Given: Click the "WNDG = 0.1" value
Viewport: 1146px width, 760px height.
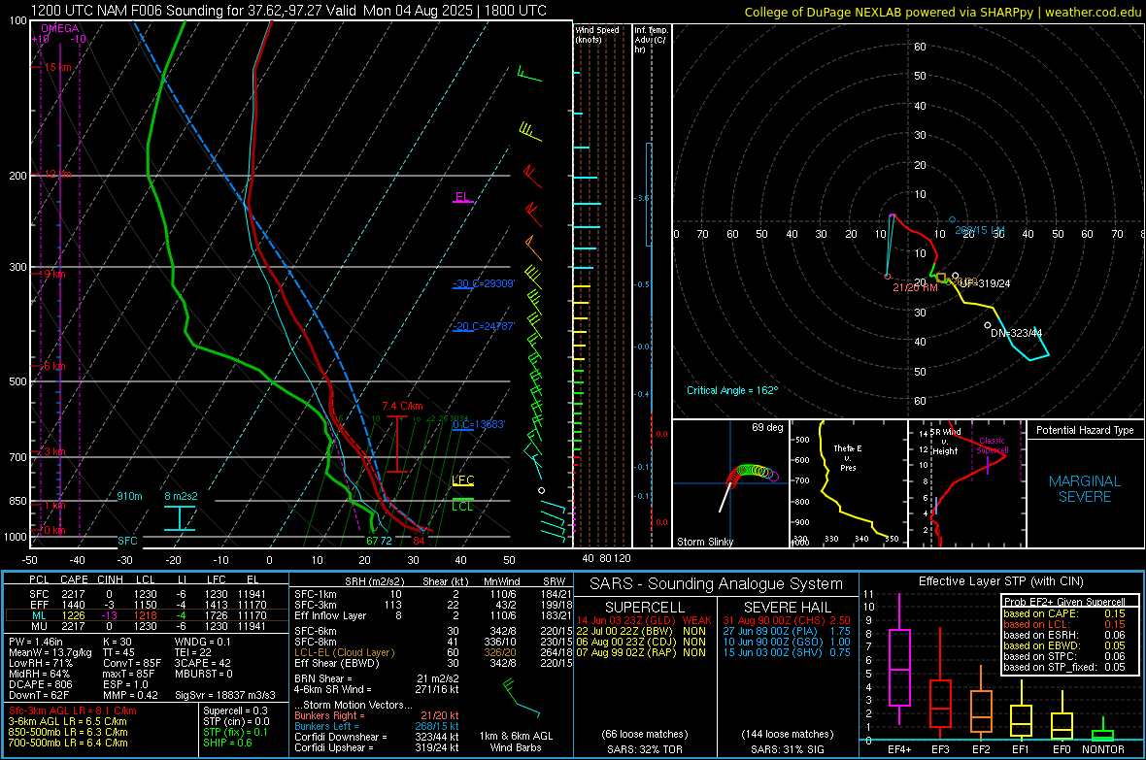Looking at the screenshot, I should coord(202,642).
